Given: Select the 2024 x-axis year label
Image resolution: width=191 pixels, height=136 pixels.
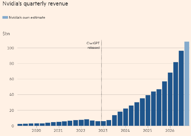Looking at the screenshot, I should pos(125,131).
